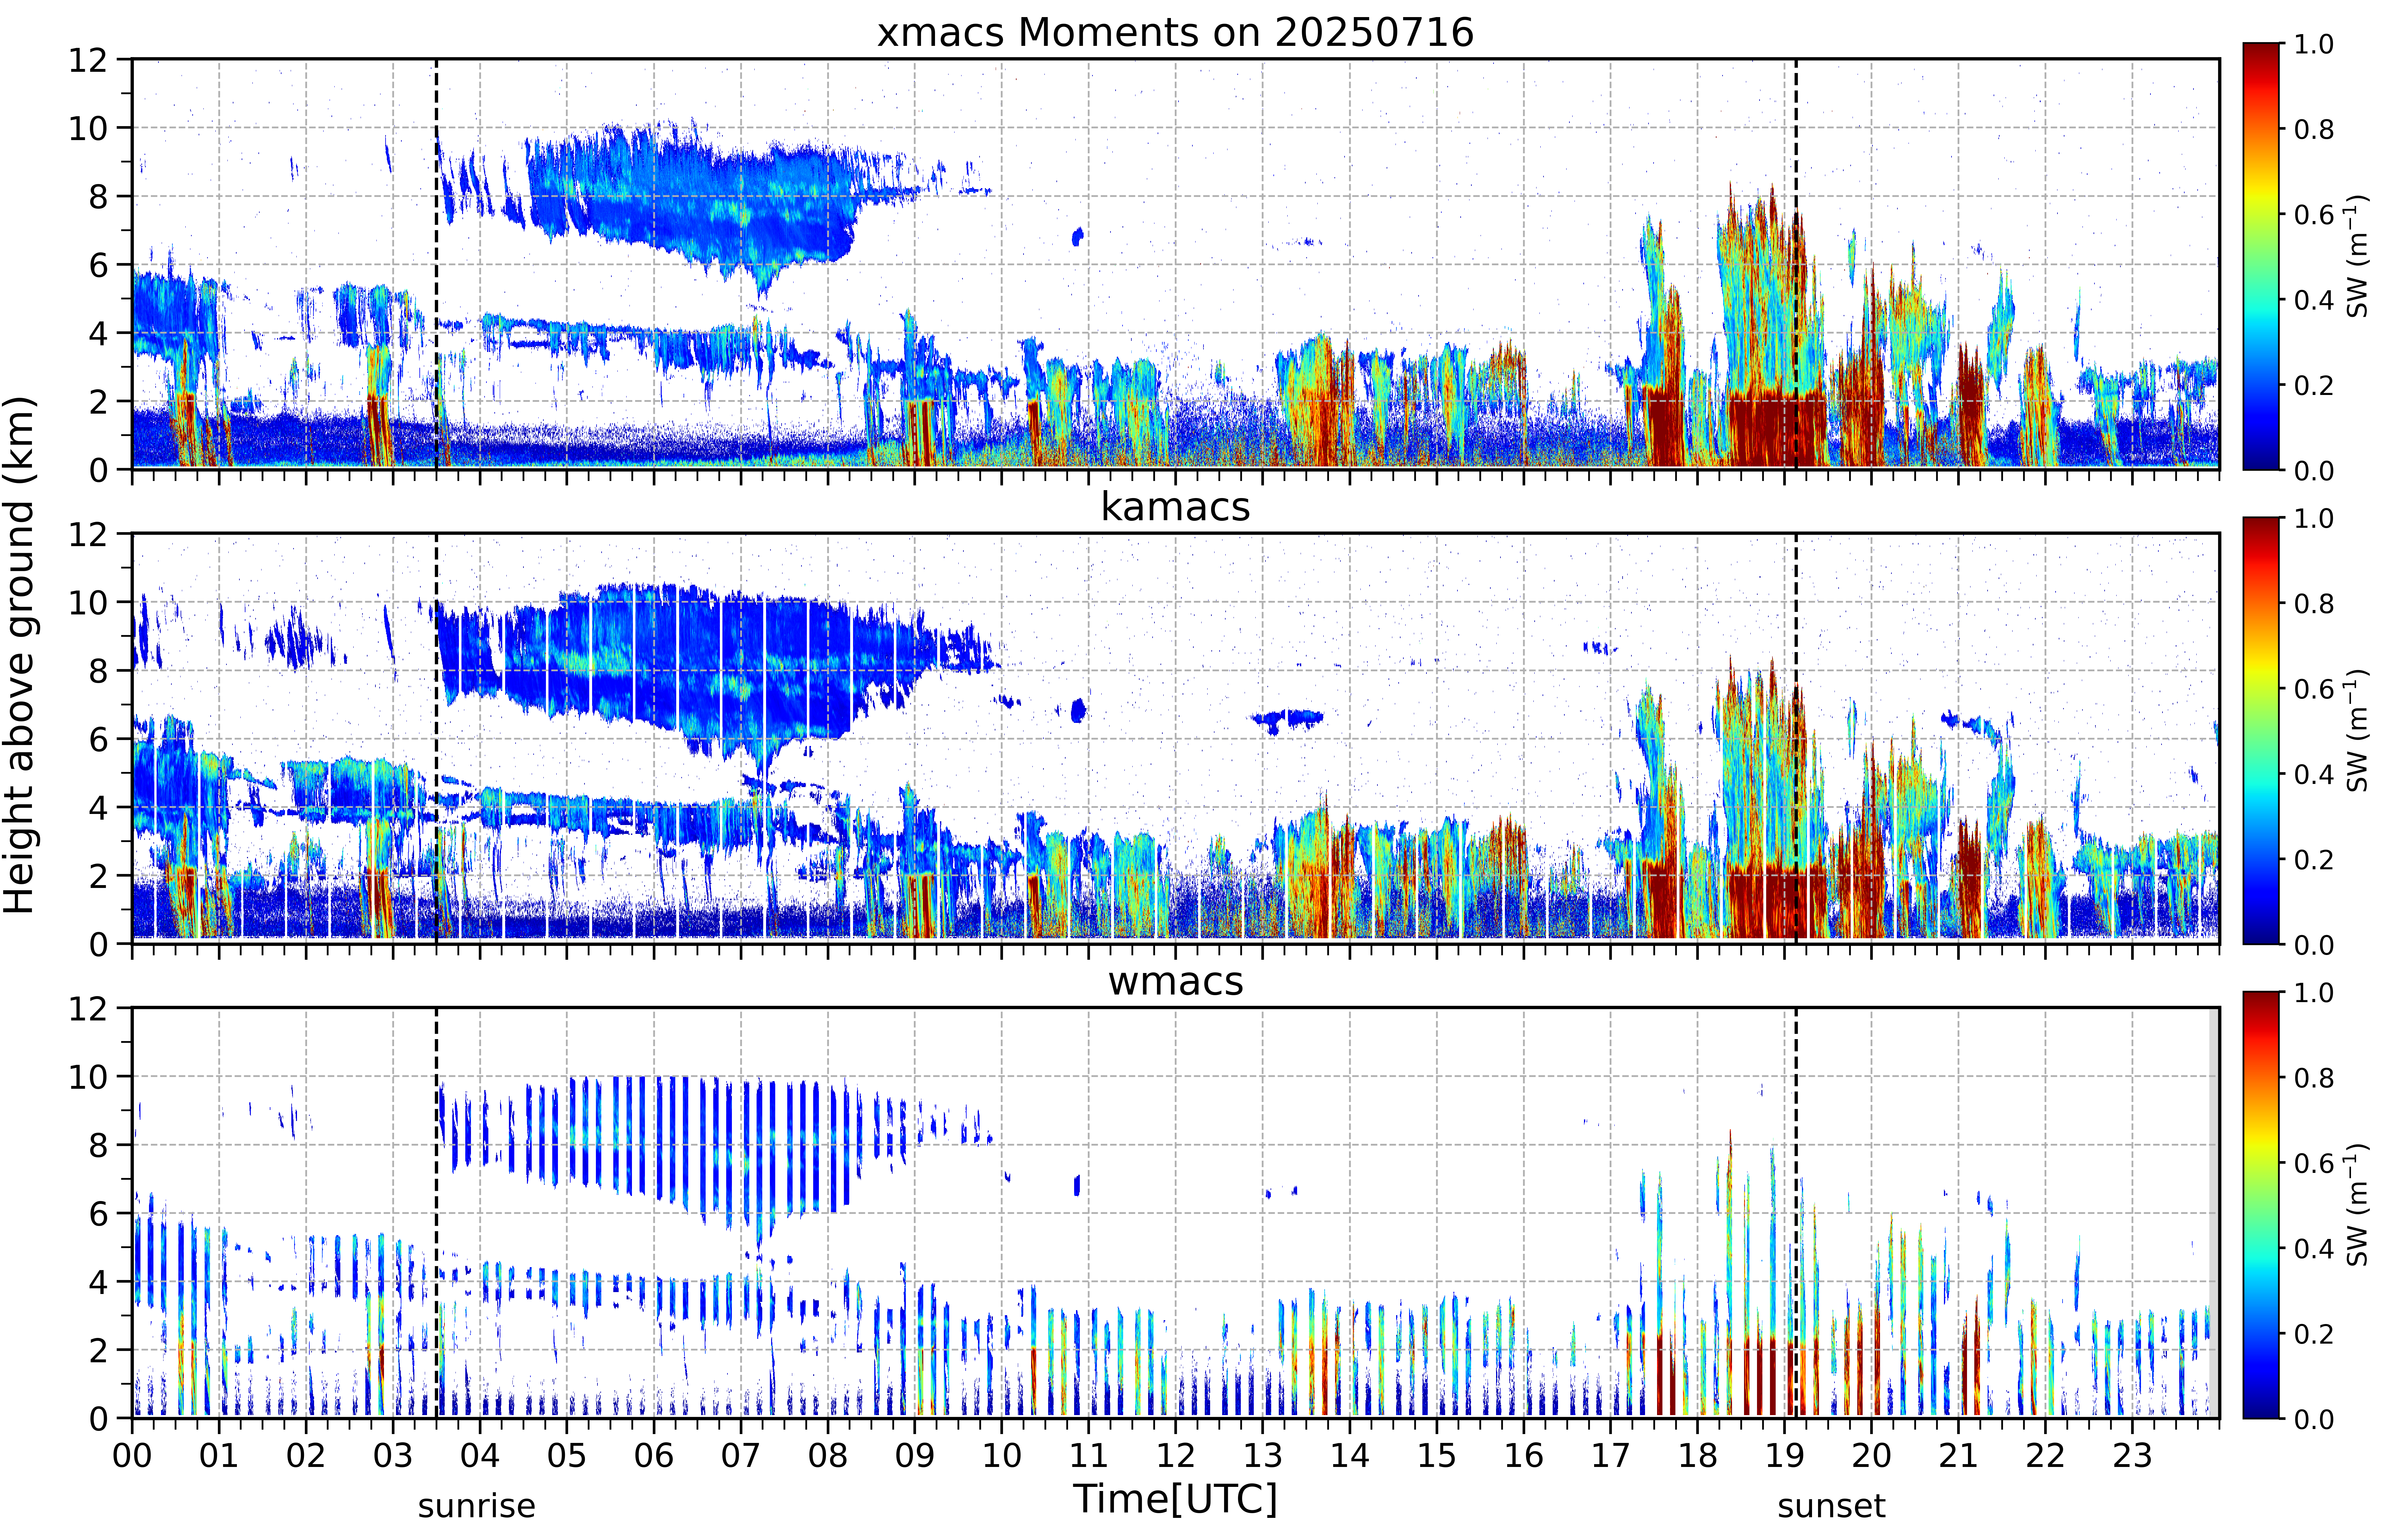Click the '0.6' value on xmacs color bar
Screen dimensions: 2388x1540
(x=2314, y=214)
